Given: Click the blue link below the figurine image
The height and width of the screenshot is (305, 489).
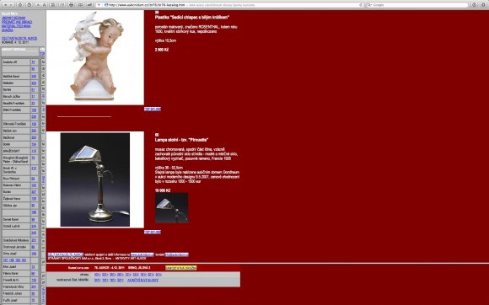Looking at the screenshot, I should coord(153,109).
